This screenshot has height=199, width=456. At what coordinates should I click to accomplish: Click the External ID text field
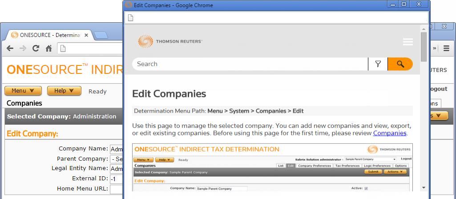click(117, 179)
